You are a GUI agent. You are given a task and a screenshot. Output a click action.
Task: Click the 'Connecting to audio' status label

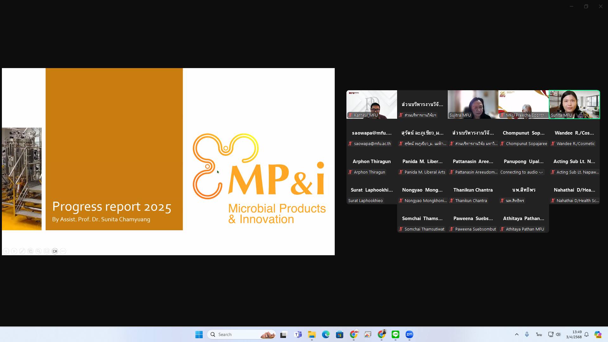click(x=522, y=172)
